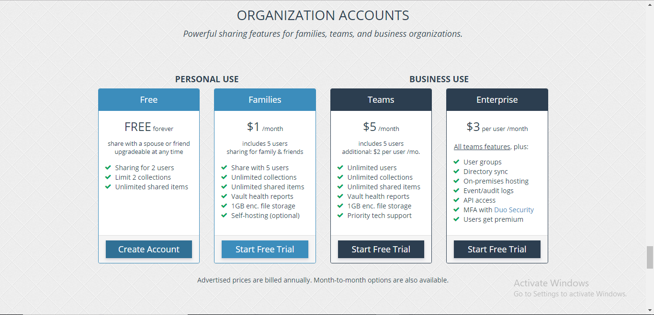Click the checkmark beside User groups

tap(456, 162)
